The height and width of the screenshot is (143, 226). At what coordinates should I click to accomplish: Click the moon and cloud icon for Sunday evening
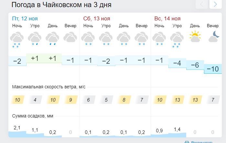[214, 36]
